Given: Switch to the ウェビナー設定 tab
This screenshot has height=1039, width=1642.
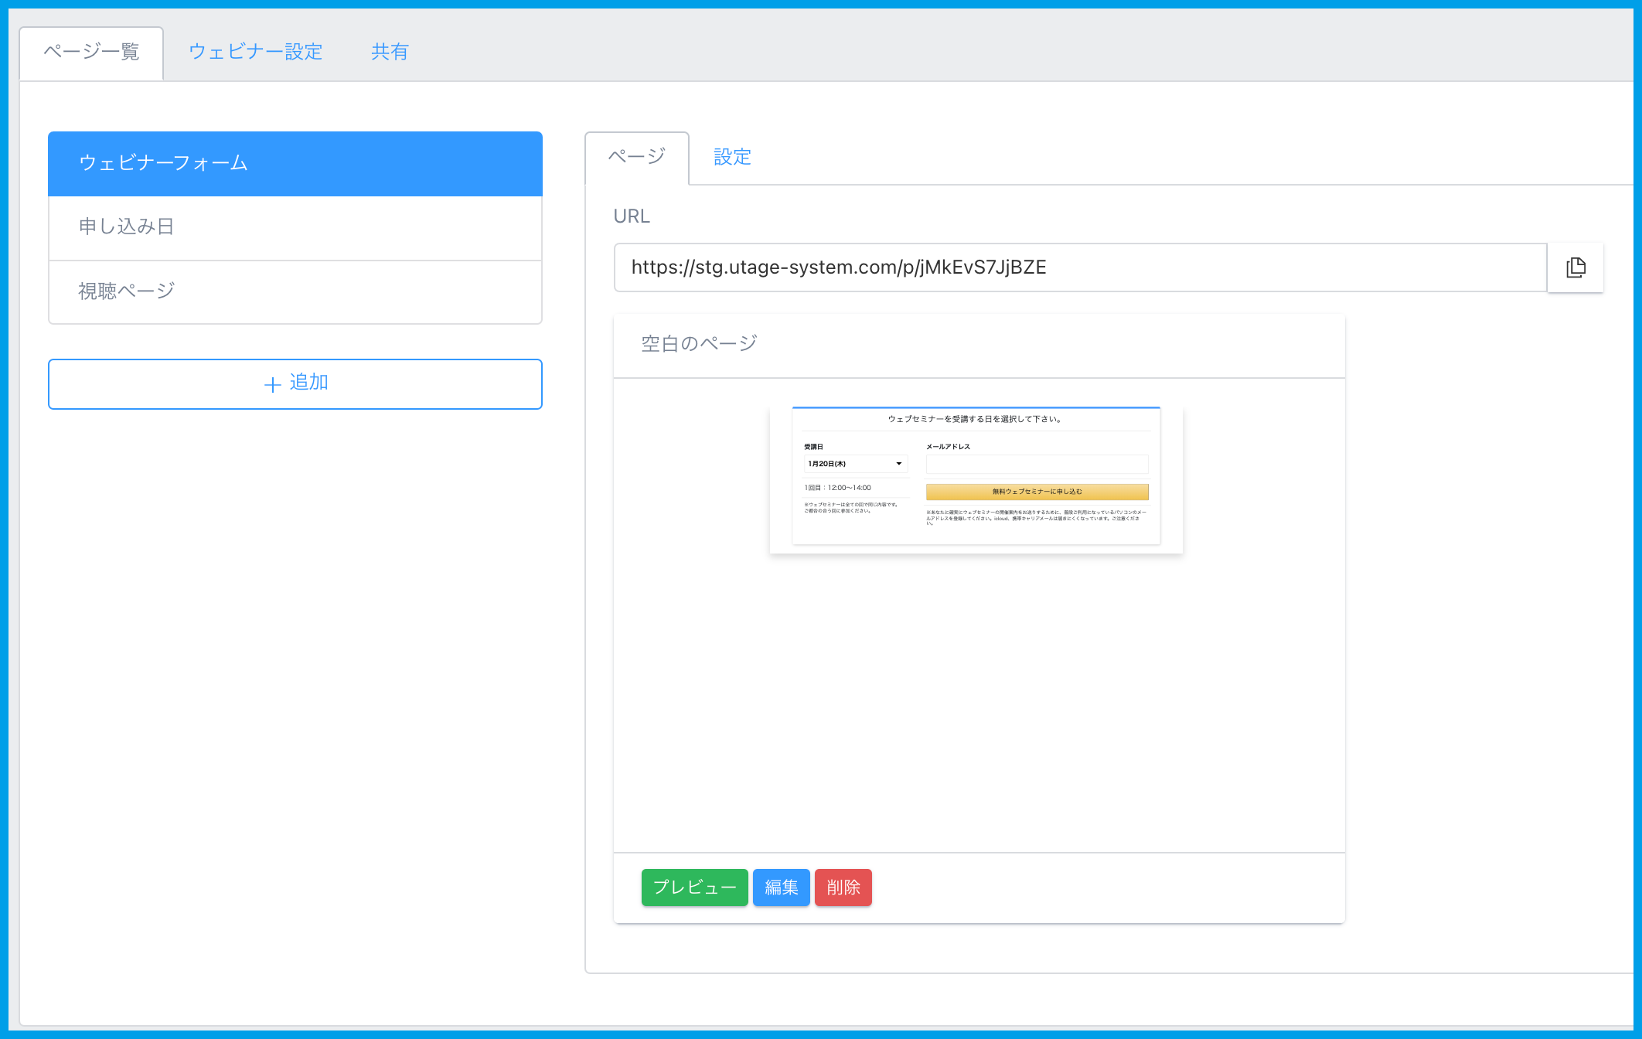Looking at the screenshot, I should pos(256,51).
